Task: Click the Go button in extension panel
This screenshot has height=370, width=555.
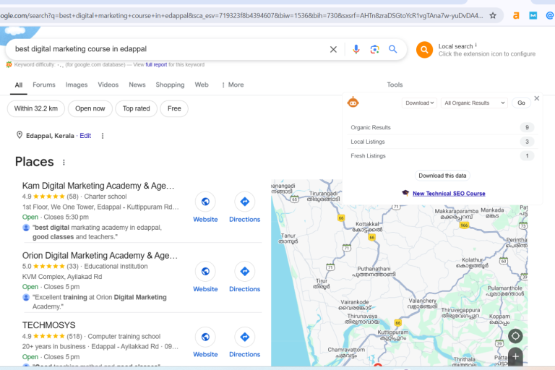Action: tap(521, 103)
